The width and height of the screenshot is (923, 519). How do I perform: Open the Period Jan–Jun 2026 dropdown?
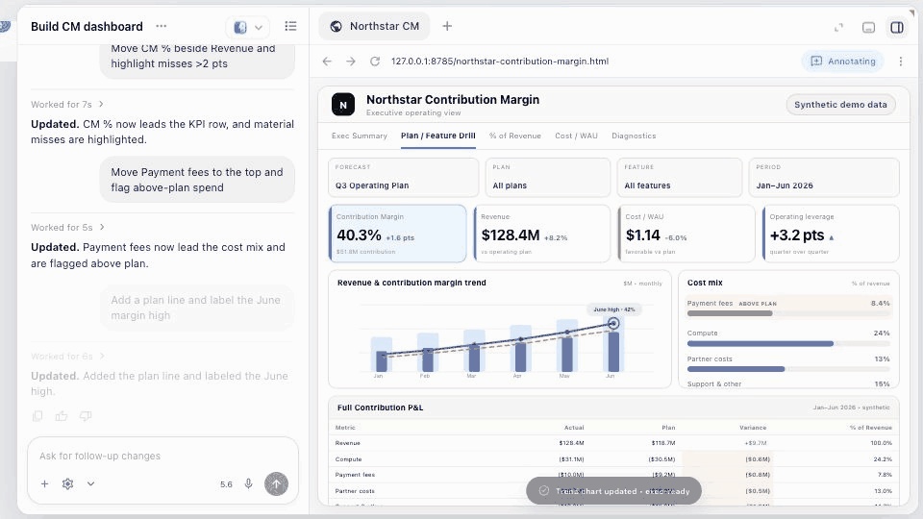pyautogui.click(x=824, y=177)
